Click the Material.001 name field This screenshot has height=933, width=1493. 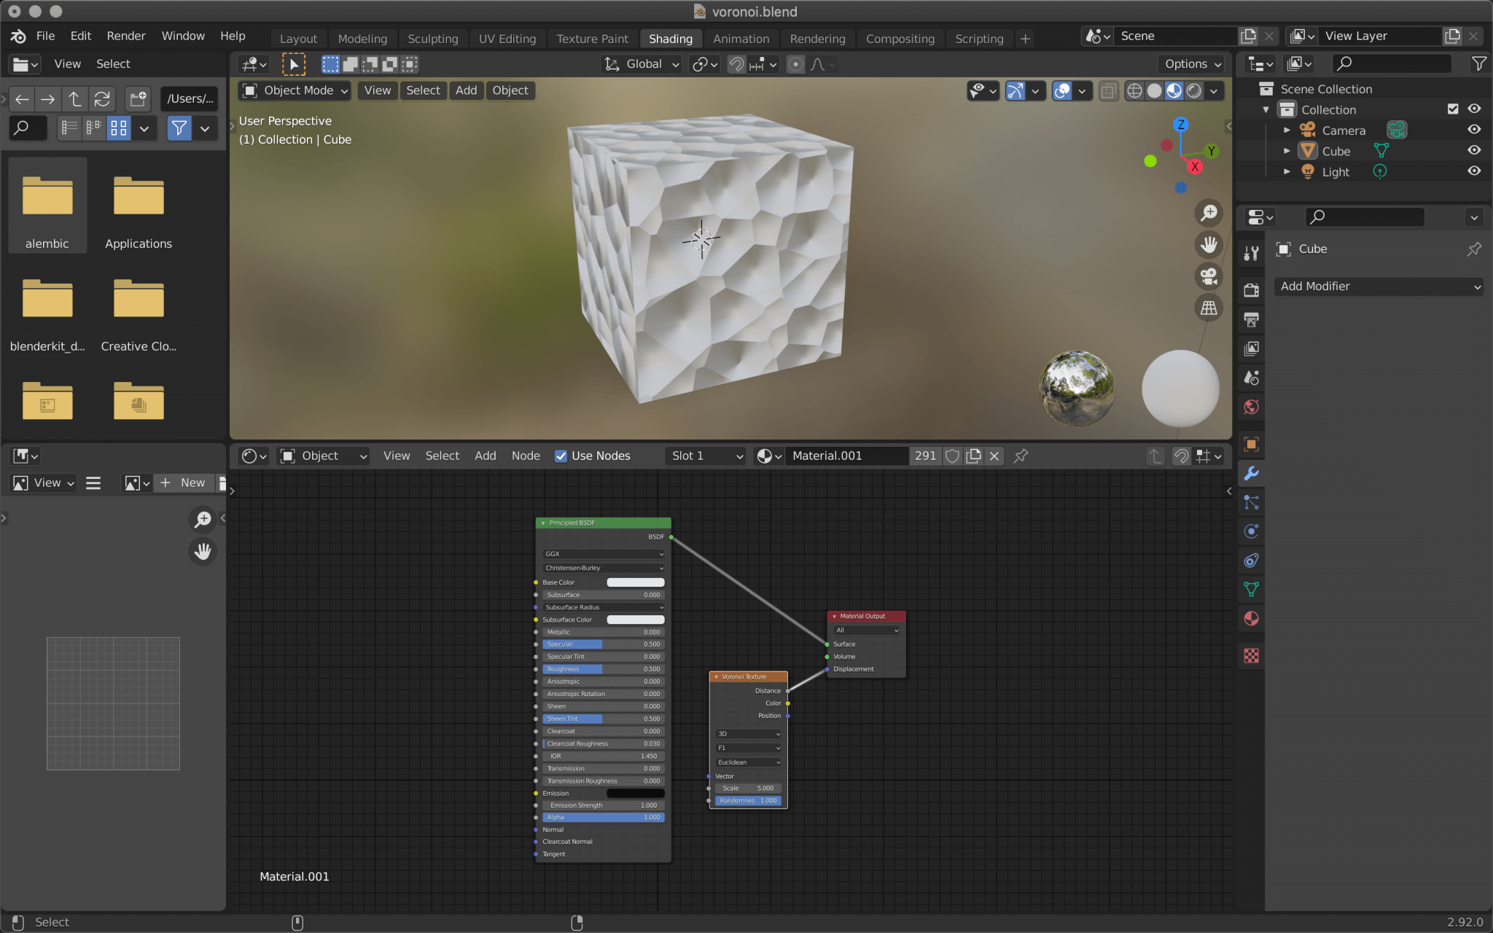846,456
